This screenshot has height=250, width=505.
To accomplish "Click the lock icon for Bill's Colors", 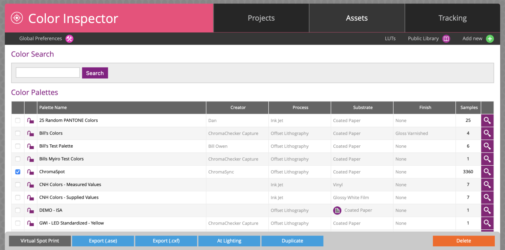I will [31, 134].
